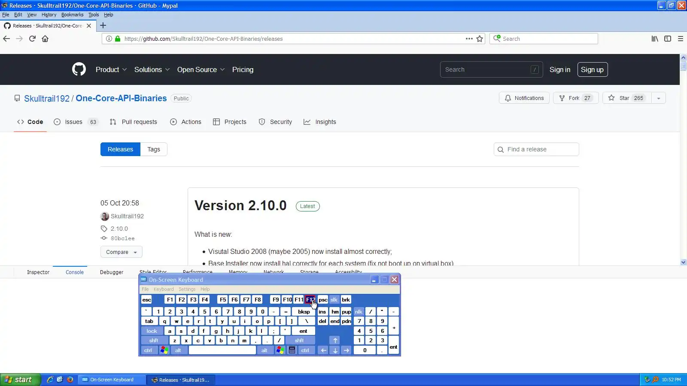Focus the Find a release search field

536,149
